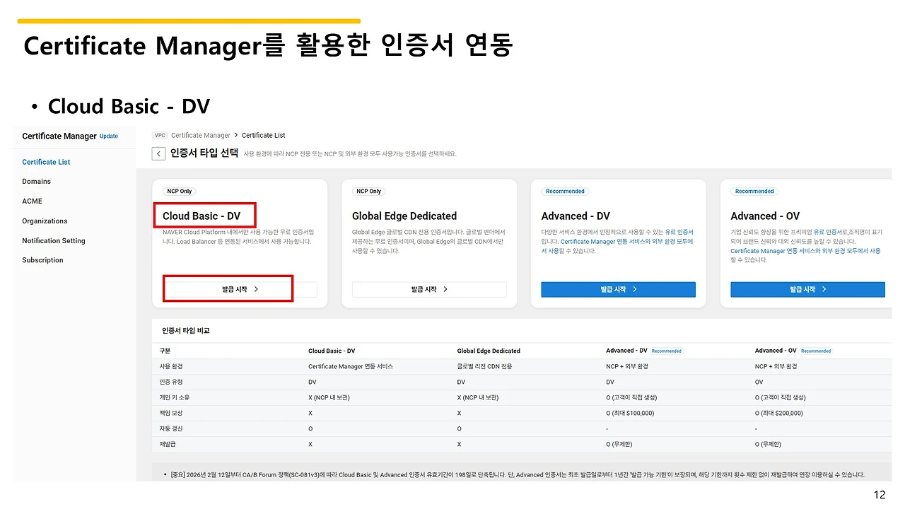Click Certificate Manager in the breadcrumb
Viewport: 905px width, 509px height.
point(201,135)
